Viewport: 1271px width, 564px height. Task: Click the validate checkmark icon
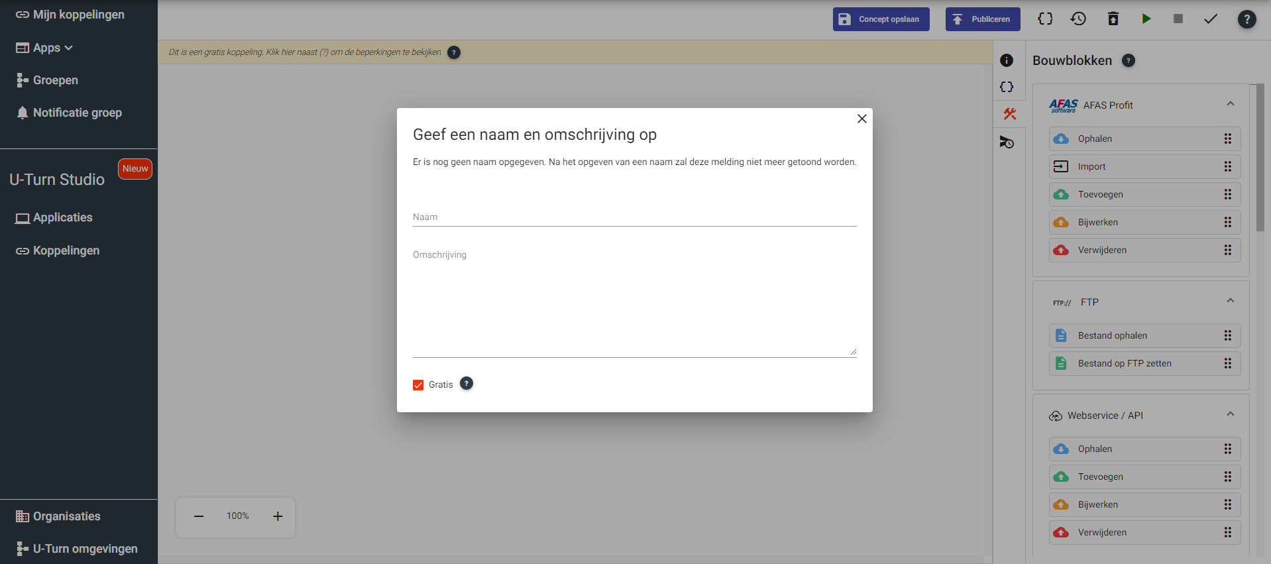[x=1211, y=19]
